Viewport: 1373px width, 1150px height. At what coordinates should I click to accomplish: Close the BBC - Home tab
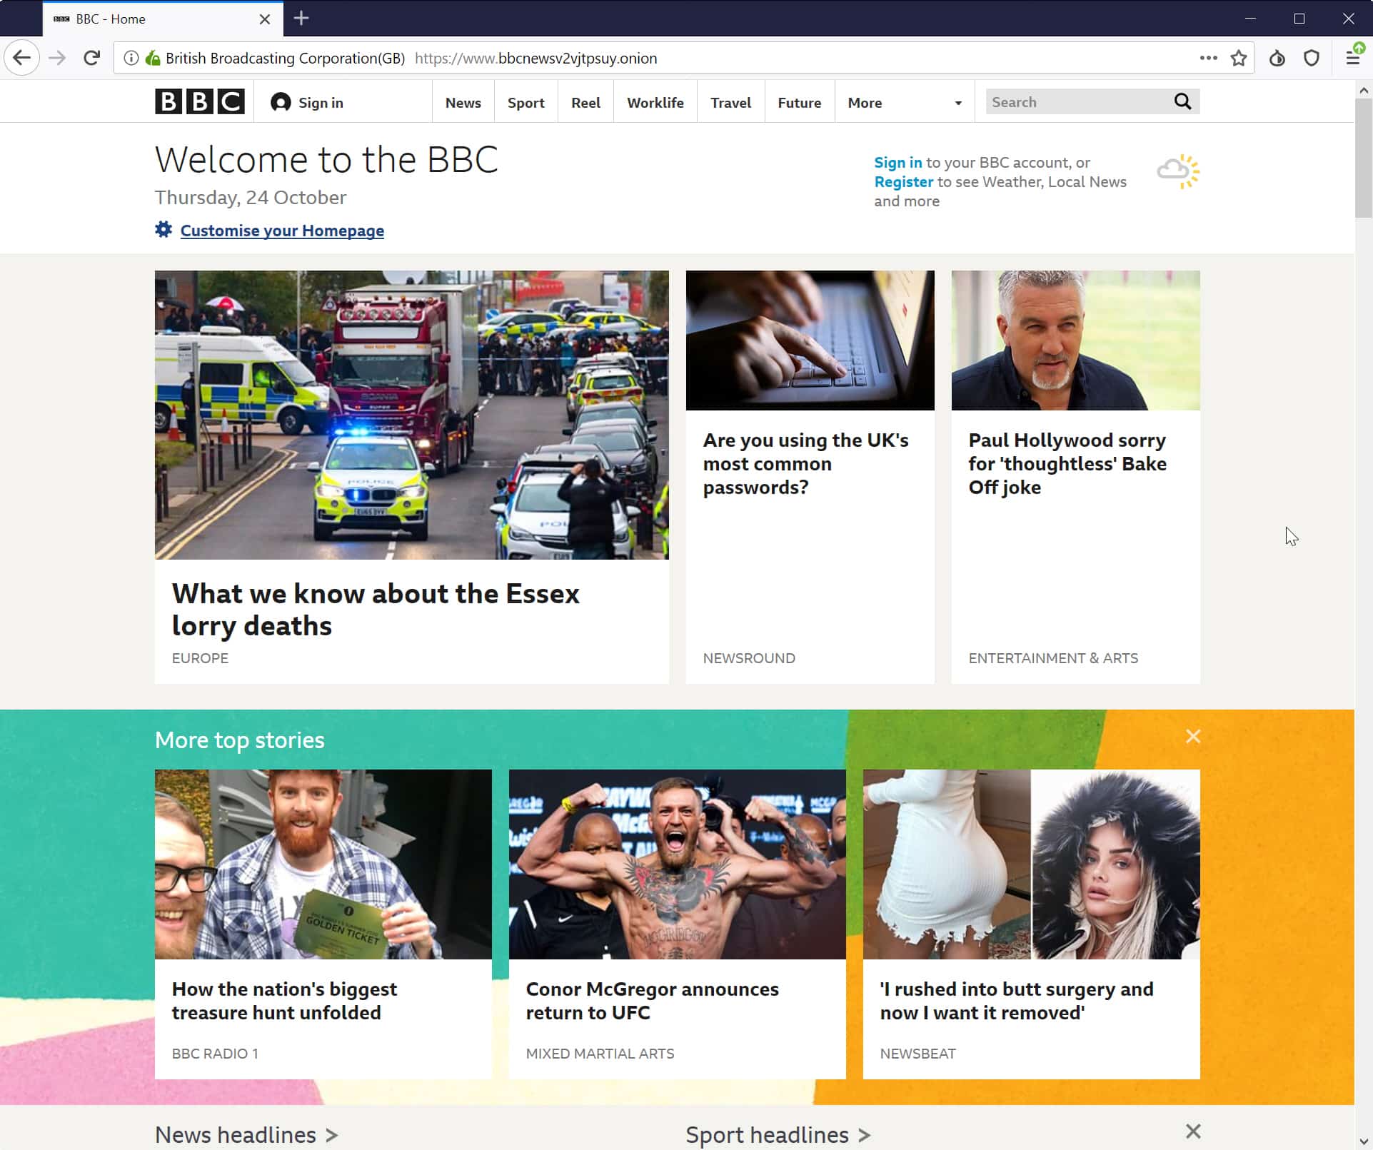(265, 19)
